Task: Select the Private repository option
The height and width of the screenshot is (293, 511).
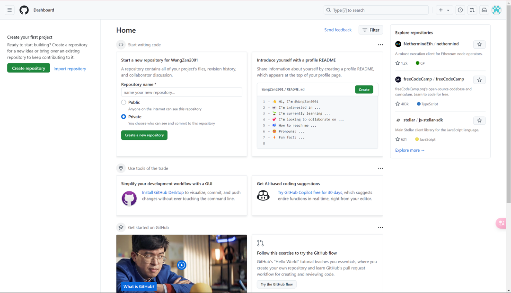Action: click(123, 117)
